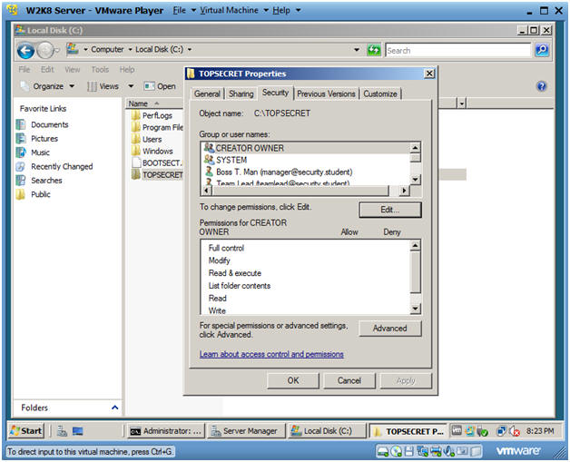Switch to the General tab
The height and width of the screenshot is (462, 570).
click(x=207, y=93)
